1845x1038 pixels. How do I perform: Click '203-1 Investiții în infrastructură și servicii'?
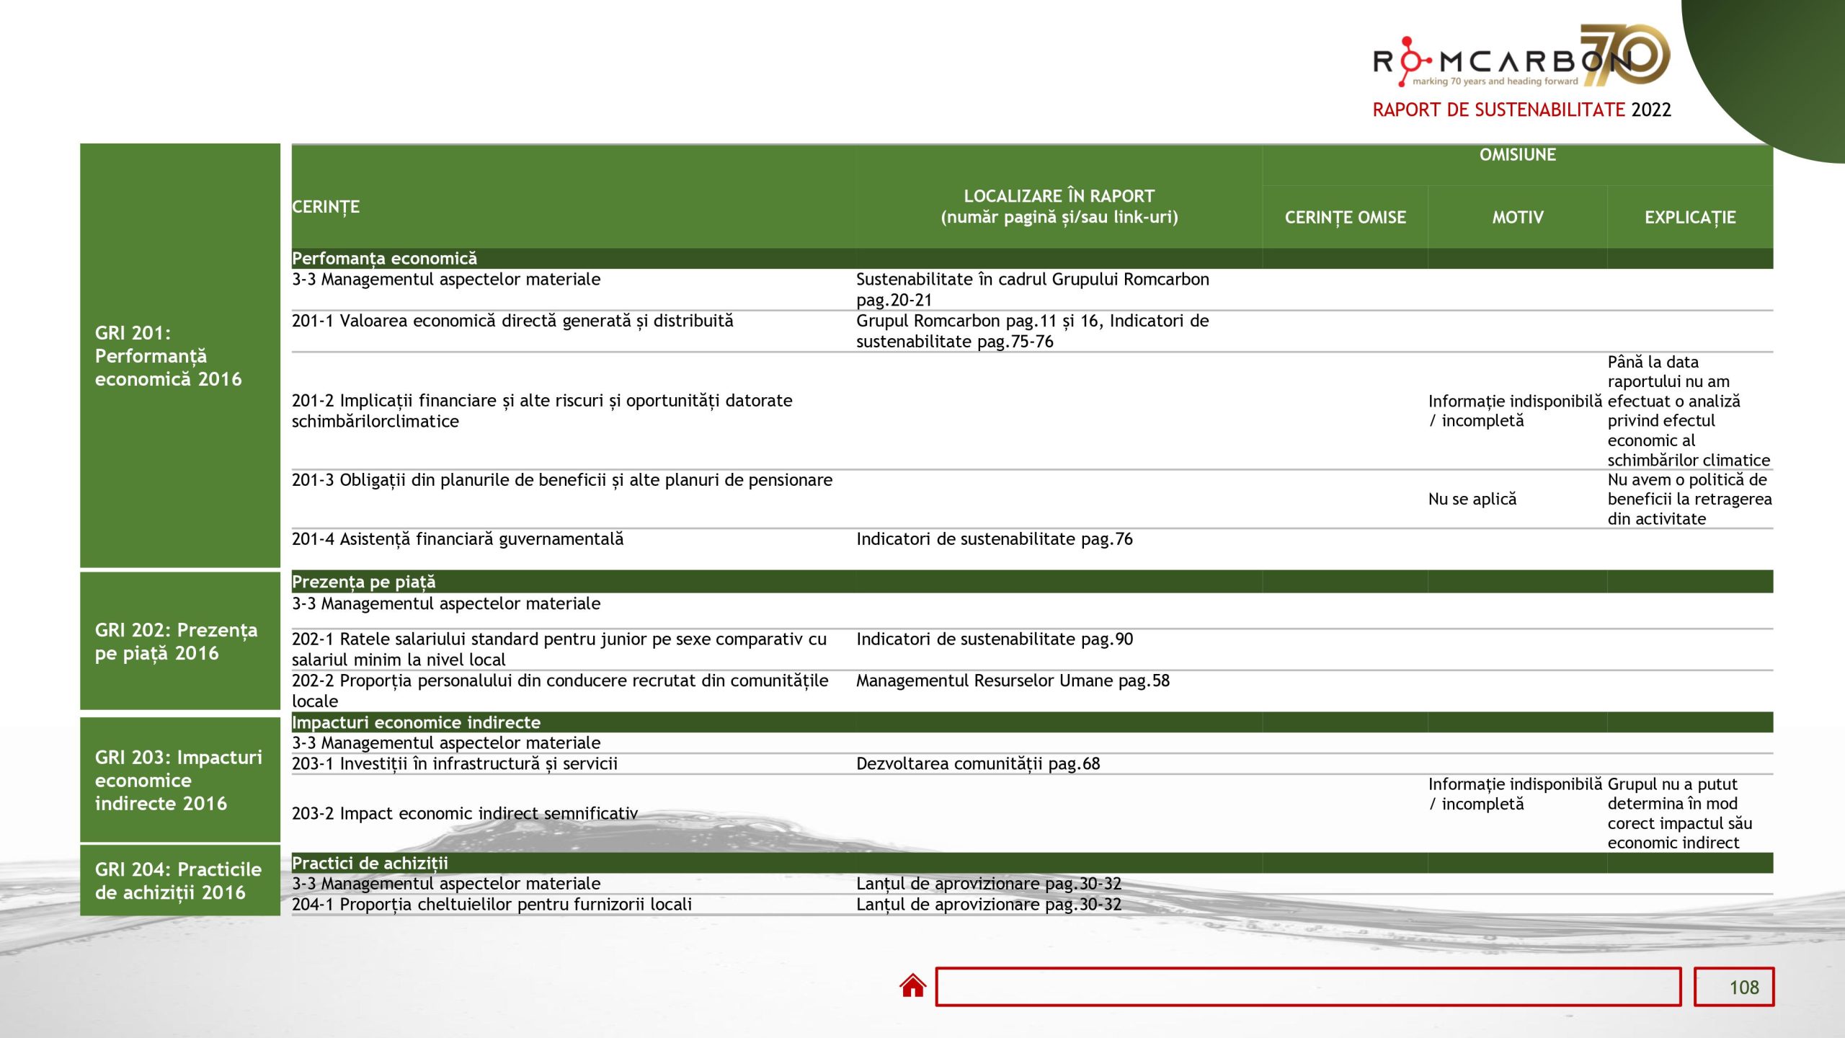click(x=455, y=763)
